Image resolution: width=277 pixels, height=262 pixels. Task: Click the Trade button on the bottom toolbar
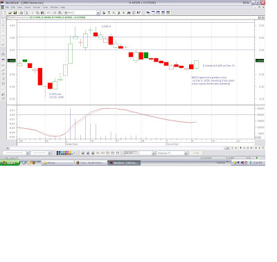[196, 153]
